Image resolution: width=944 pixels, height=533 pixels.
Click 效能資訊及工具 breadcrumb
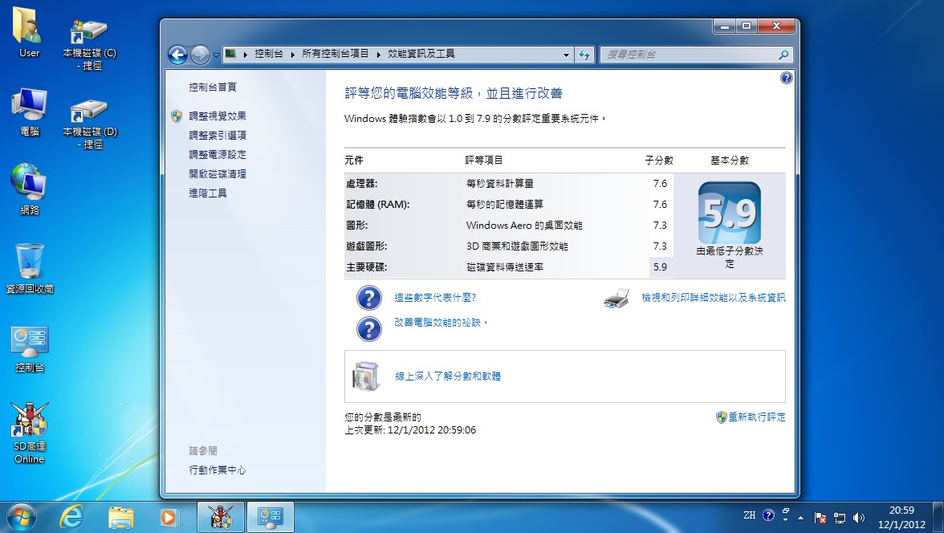tap(421, 54)
